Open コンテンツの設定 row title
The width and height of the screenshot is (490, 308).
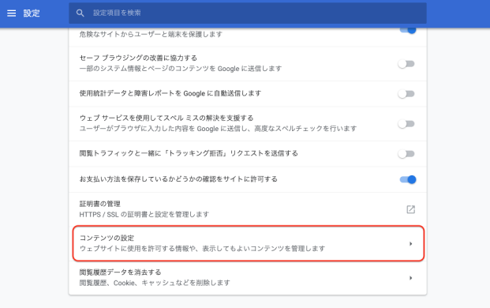(x=107, y=238)
